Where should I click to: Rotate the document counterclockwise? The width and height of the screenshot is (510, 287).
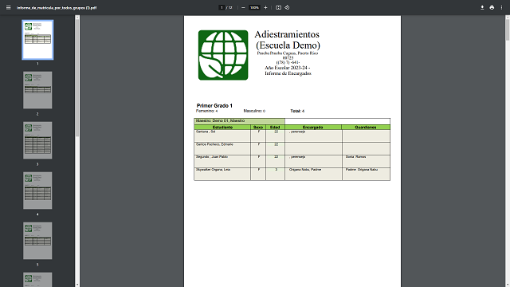click(287, 7)
